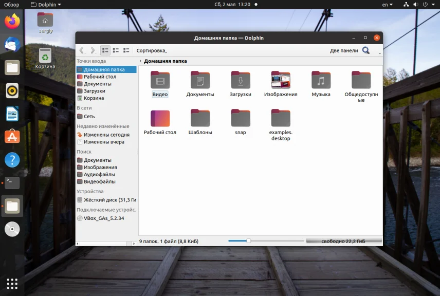
Task: Open the Музыка folder icon
Action: [321, 81]
